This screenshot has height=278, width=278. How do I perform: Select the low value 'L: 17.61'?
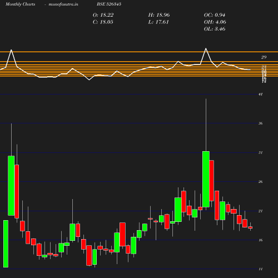(158, 22)
